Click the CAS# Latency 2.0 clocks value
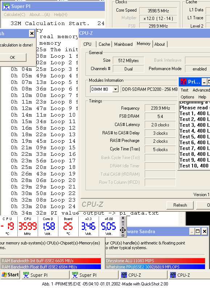 point(160,125)
